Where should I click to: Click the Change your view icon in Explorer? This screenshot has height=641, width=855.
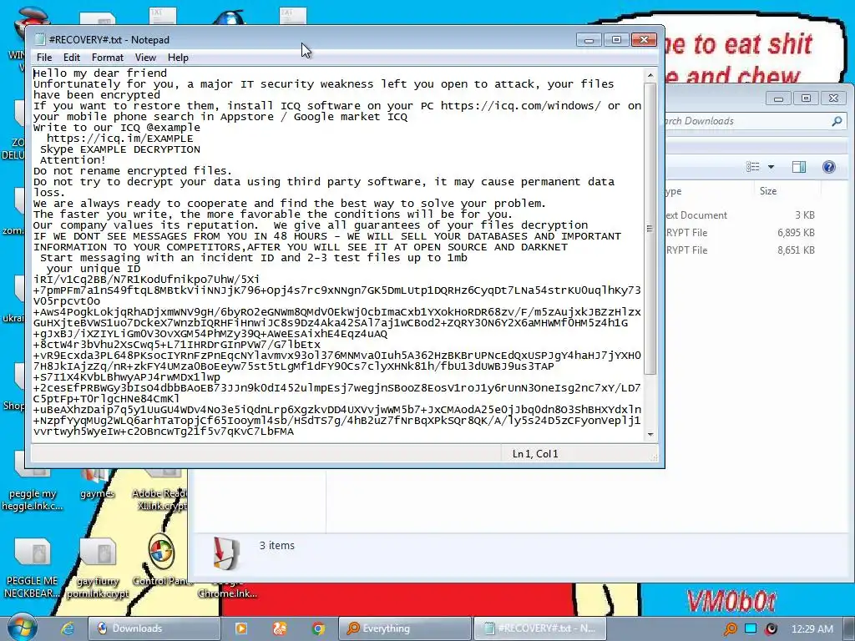(752, 167)
